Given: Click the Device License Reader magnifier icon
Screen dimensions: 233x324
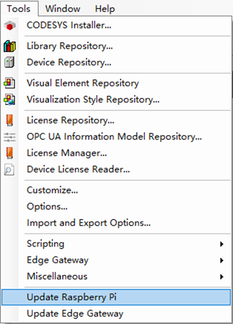Looking at the screenshot, I should pyautogui.click(x=9, y=169).
